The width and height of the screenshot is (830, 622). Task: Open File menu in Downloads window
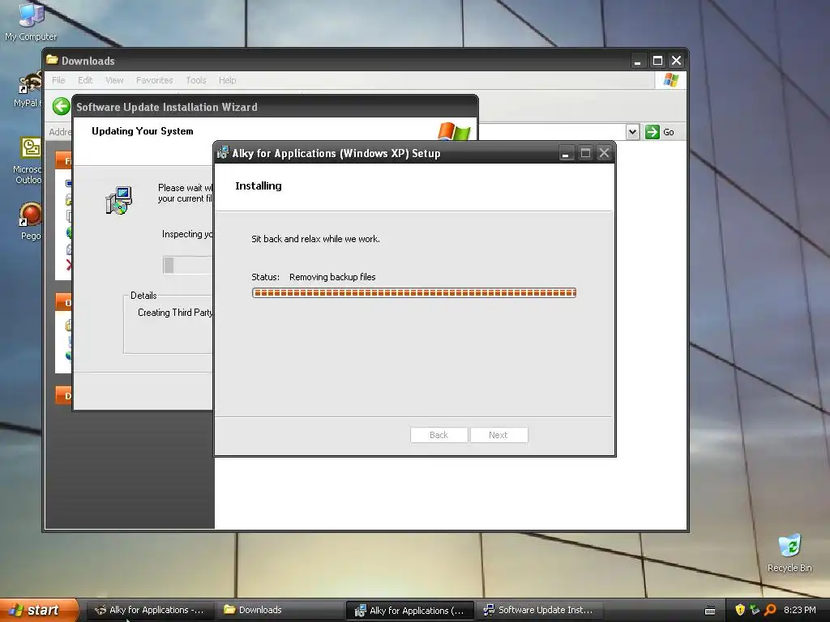tap(58, 80)
